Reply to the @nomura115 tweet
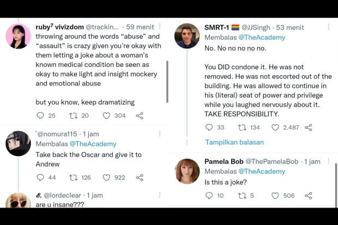The image size is (338, 225). (40, 178)
